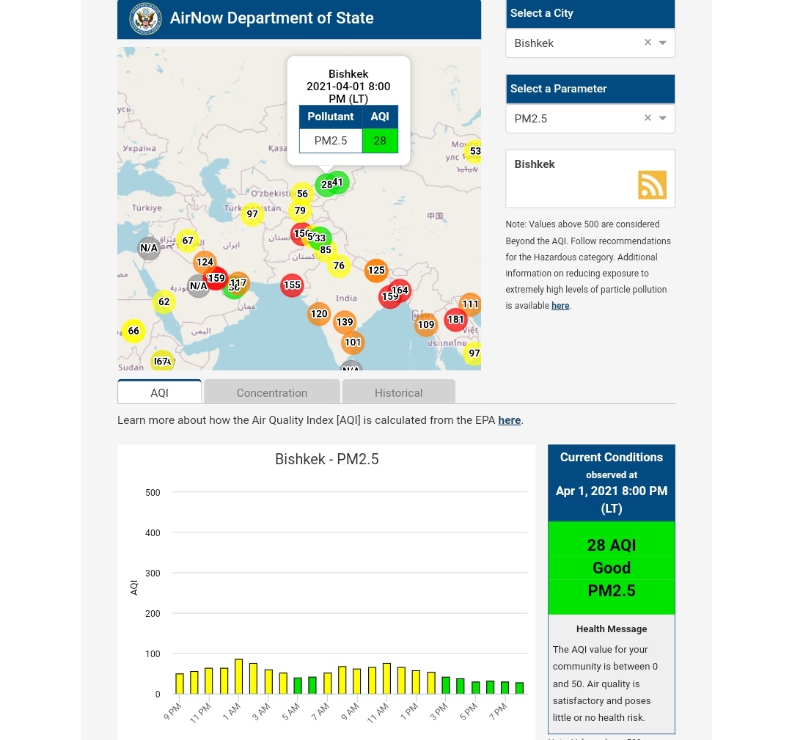The image size is (792, 740).
Task: Click the green AQI 28 cell in popup
Action: click(x=380, y=141)
